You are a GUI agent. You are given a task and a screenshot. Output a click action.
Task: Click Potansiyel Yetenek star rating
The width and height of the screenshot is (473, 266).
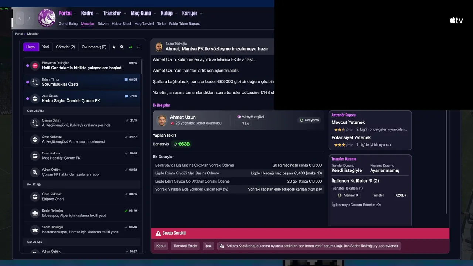tap(343, 145)
